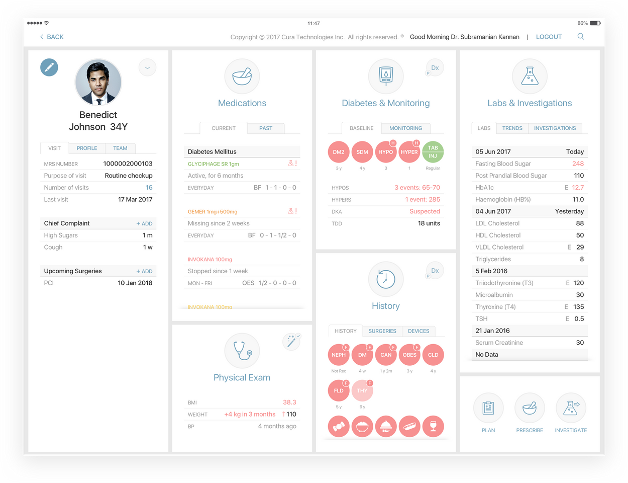Click the LOGOUT link
628x483 pixels.
click(x=549, y=37)
